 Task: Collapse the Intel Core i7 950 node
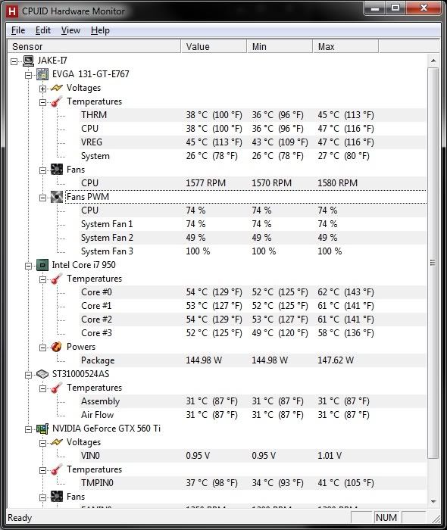pyautogui.click(x=28, y=266)
